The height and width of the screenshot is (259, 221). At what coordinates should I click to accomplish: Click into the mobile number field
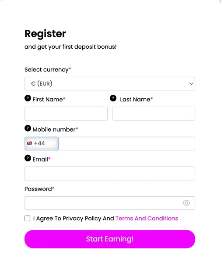pos(127,144)
